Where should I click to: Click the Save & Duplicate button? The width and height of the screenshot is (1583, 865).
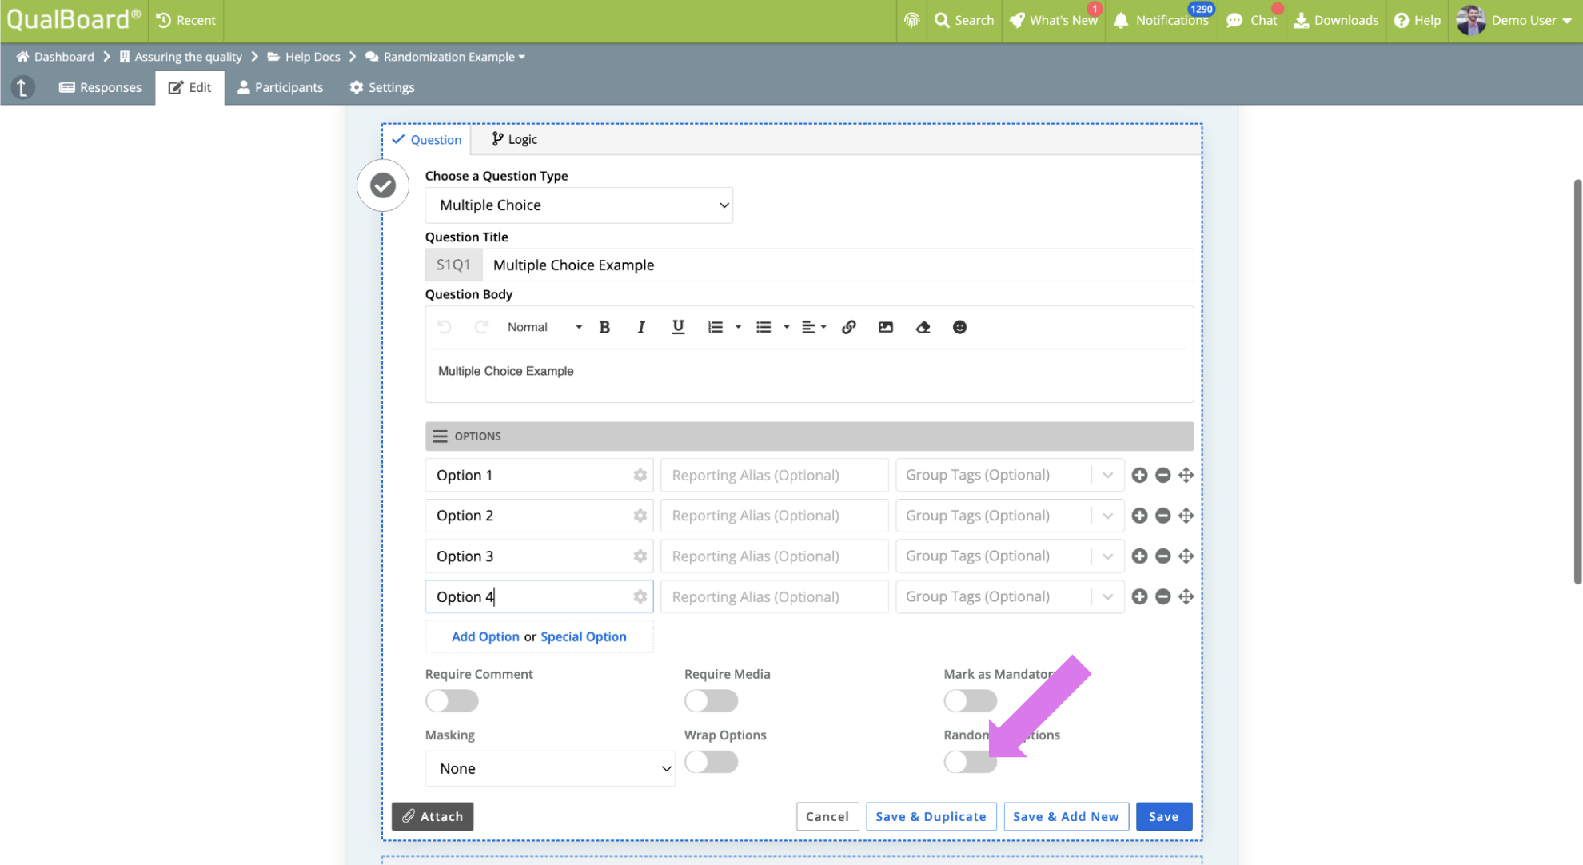[931, 816]
